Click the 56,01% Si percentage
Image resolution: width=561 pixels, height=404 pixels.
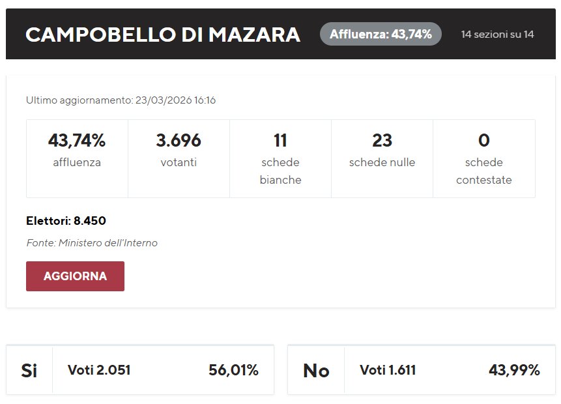pos(233,370)
